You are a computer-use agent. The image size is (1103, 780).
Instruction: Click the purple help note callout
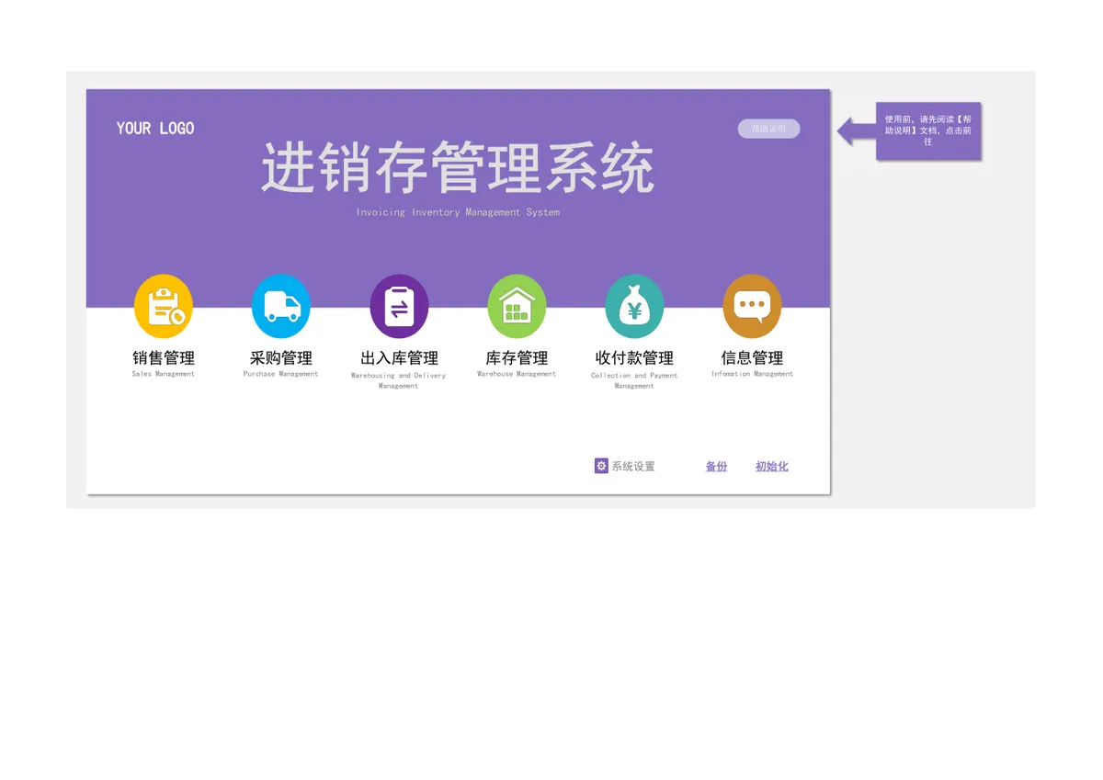coord(928,130)
